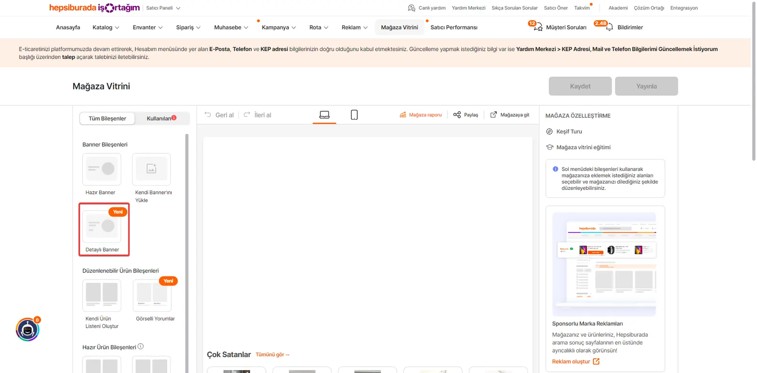This screenshot has width=757, height=373.
Task: Click the Kaydet button
Action: click(580, 86)
